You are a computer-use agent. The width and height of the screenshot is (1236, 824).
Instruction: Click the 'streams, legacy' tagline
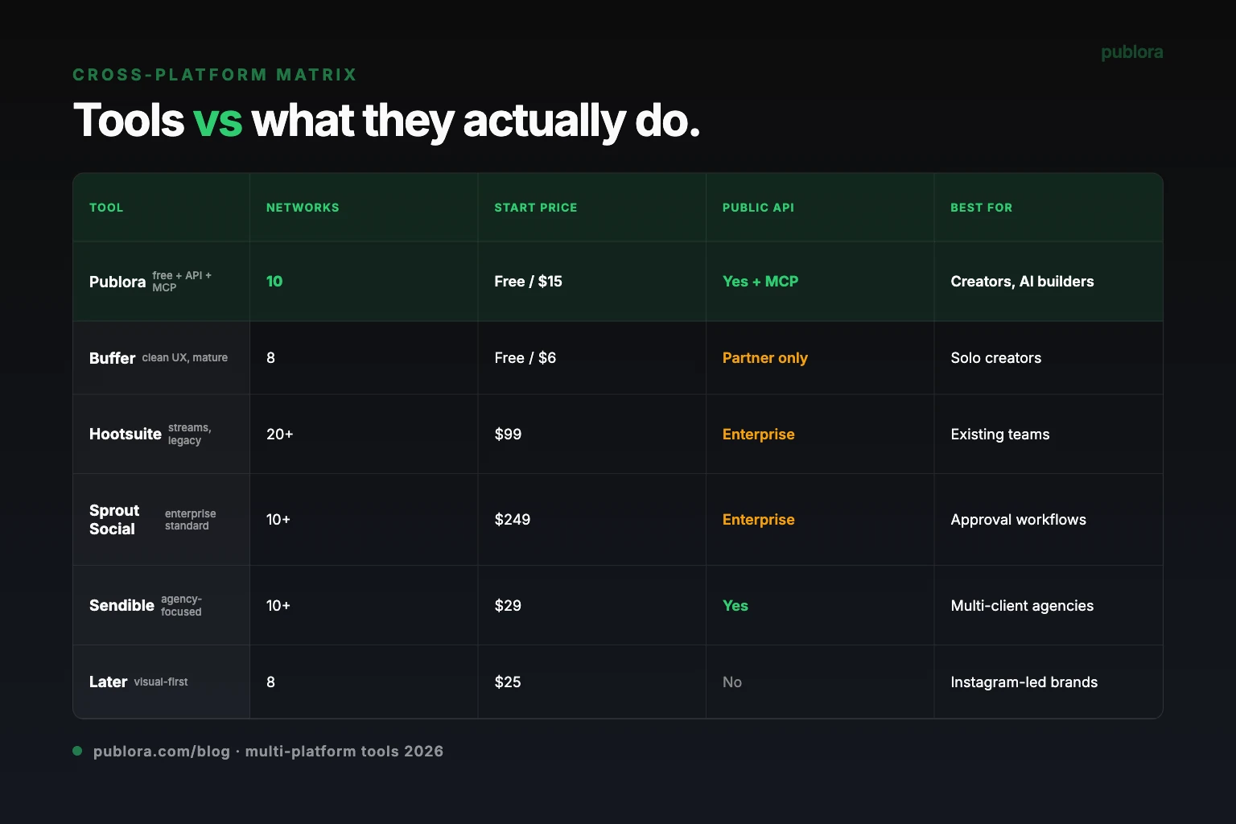(190, 435)
